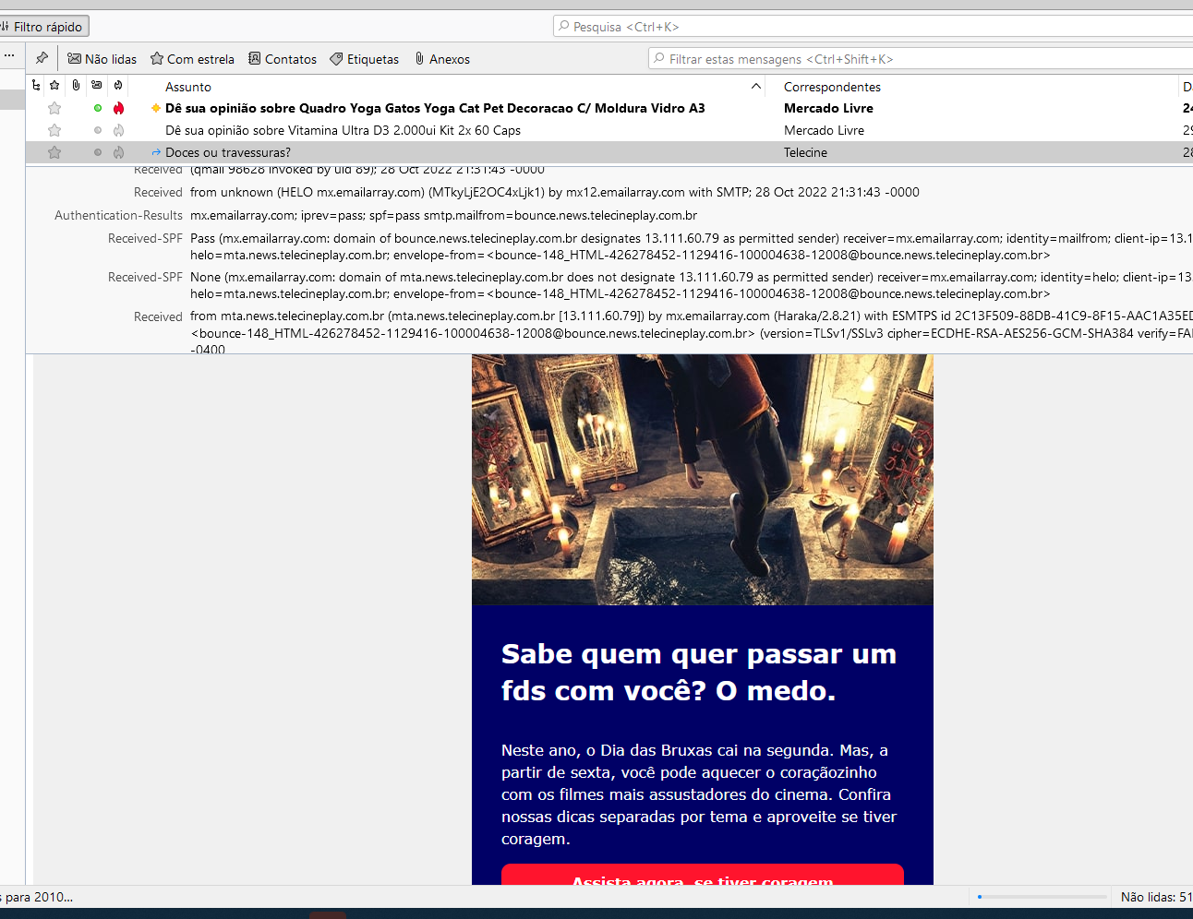Viewport: 1193px width, 919px height.
Task: Toggle read status of Vitamina Ultra D3 message
Action: pyautogui.click(x=98, y=130)
